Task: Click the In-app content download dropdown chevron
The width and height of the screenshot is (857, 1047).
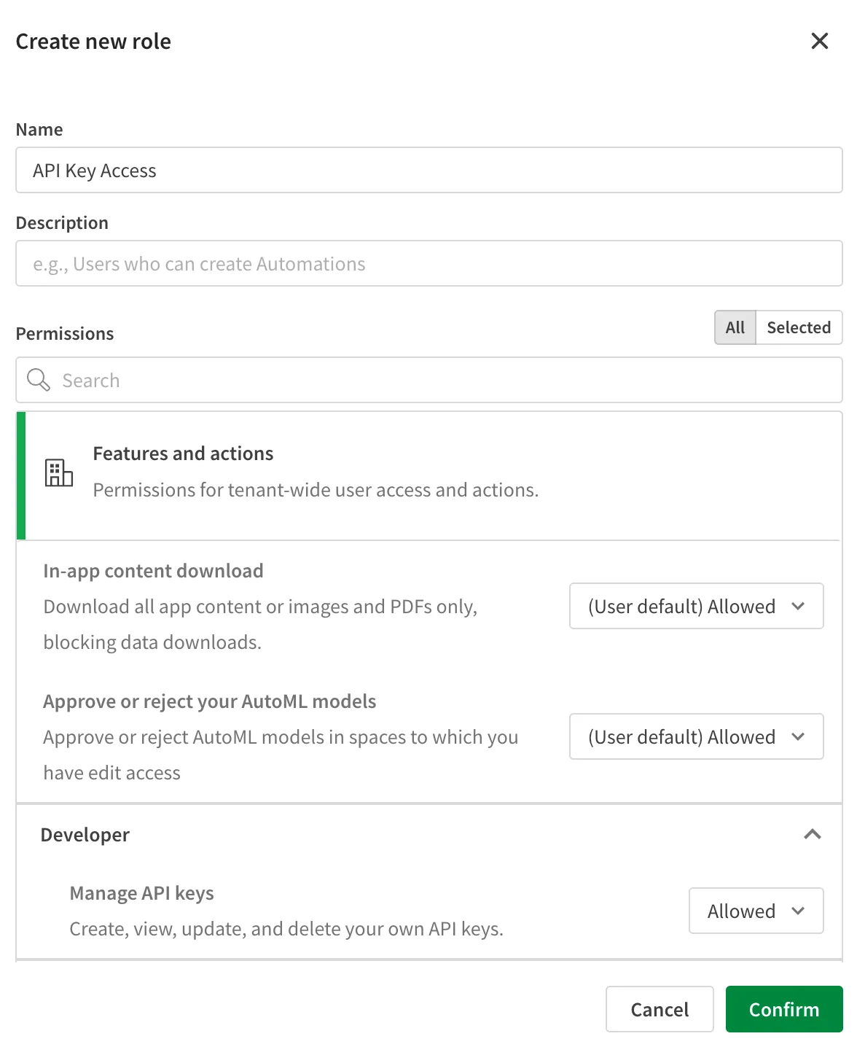Action: (799, 606)
